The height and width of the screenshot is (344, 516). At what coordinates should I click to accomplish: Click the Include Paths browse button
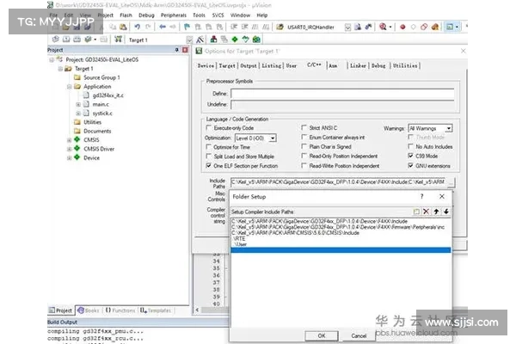tap(451, 182)
